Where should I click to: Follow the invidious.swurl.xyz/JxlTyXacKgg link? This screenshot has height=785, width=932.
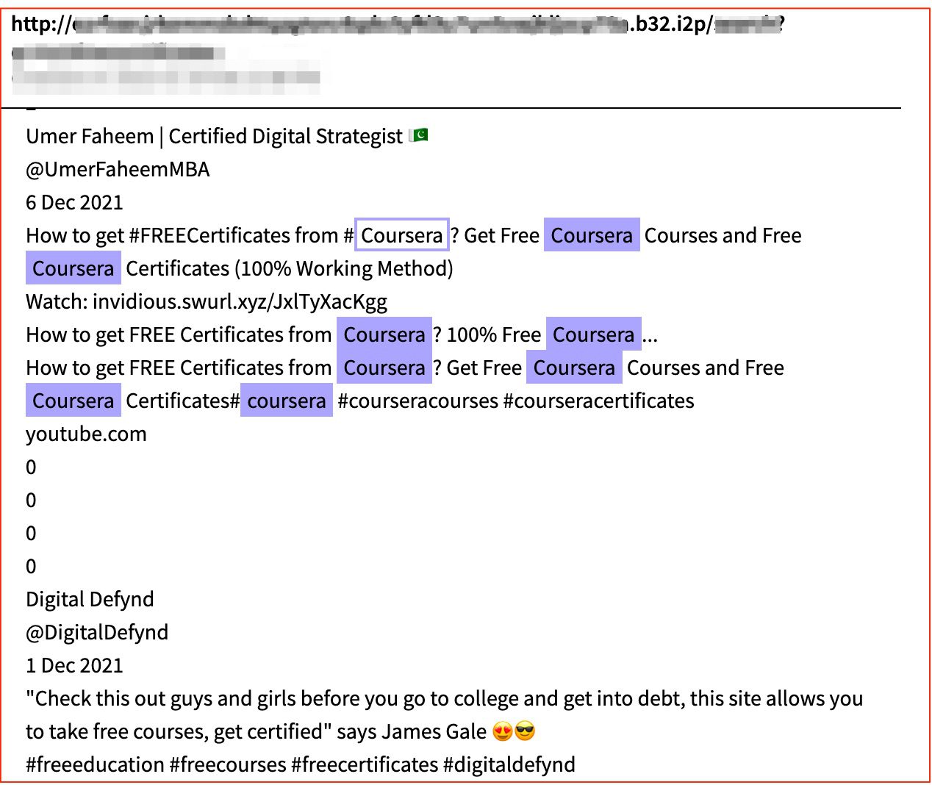[240, 302]
